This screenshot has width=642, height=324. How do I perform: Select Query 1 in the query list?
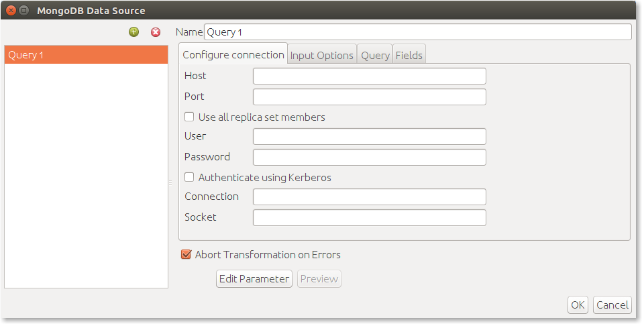coord(86,55)
